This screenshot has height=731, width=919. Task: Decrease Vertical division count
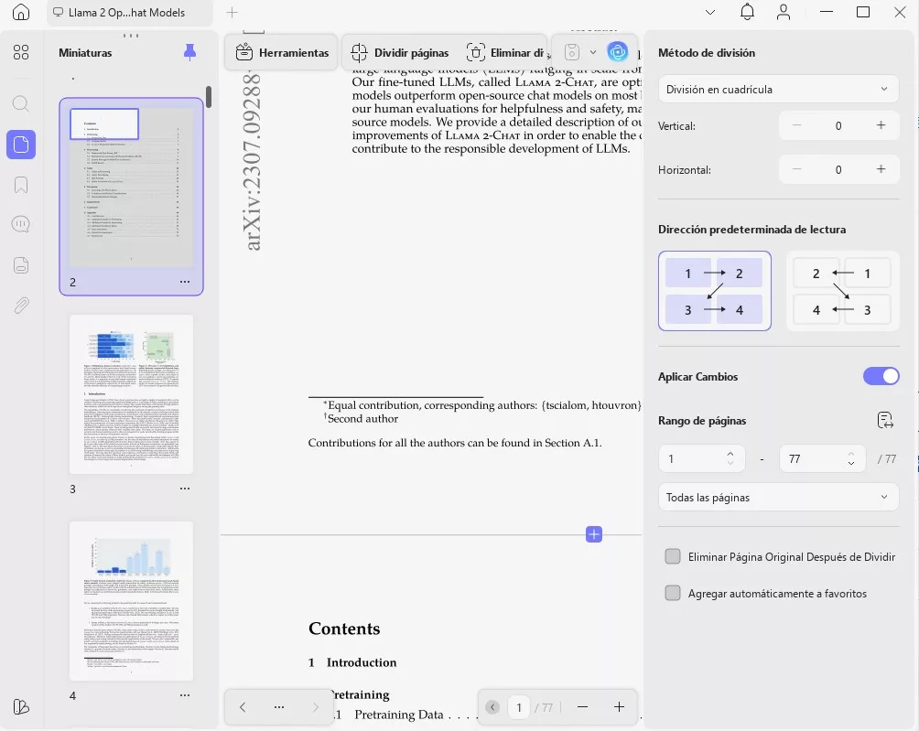click(796, 125)
